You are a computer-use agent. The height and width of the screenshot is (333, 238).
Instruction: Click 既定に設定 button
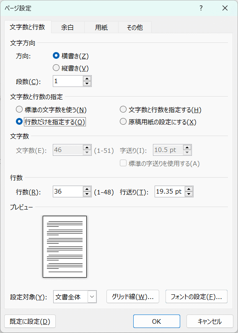[30, 321]
